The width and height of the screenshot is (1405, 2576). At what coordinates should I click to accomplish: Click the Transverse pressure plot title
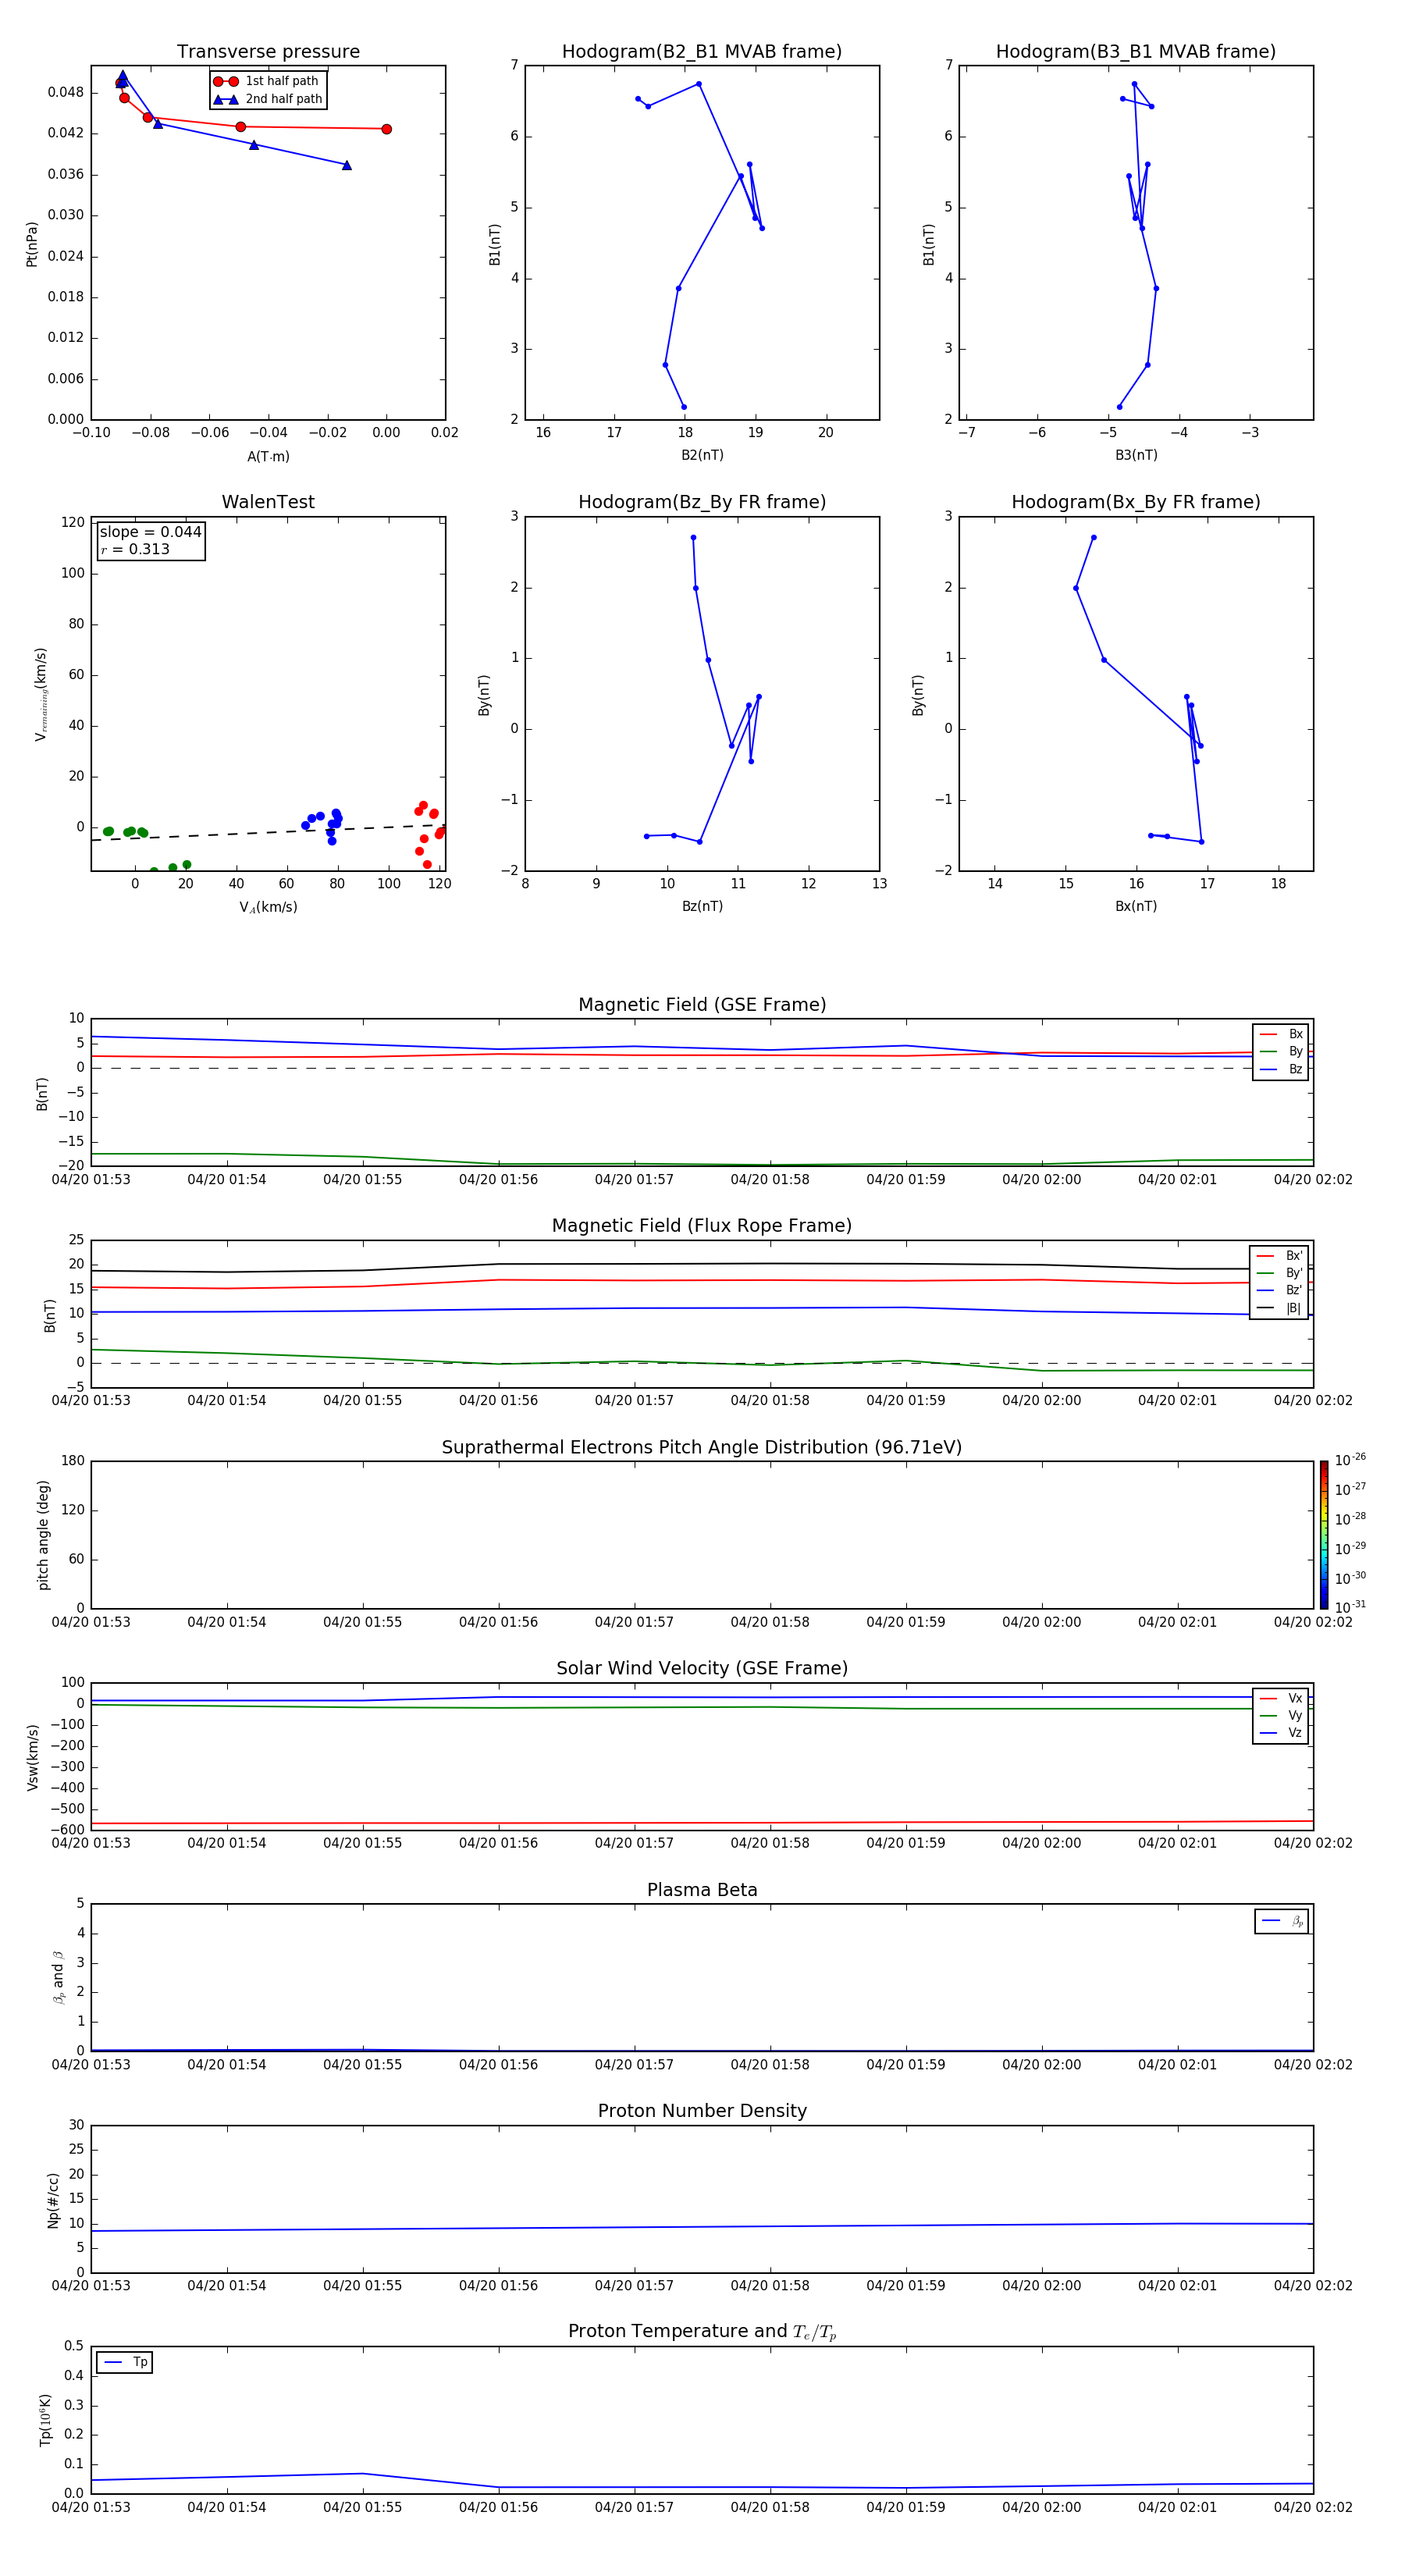coord(268,52)
